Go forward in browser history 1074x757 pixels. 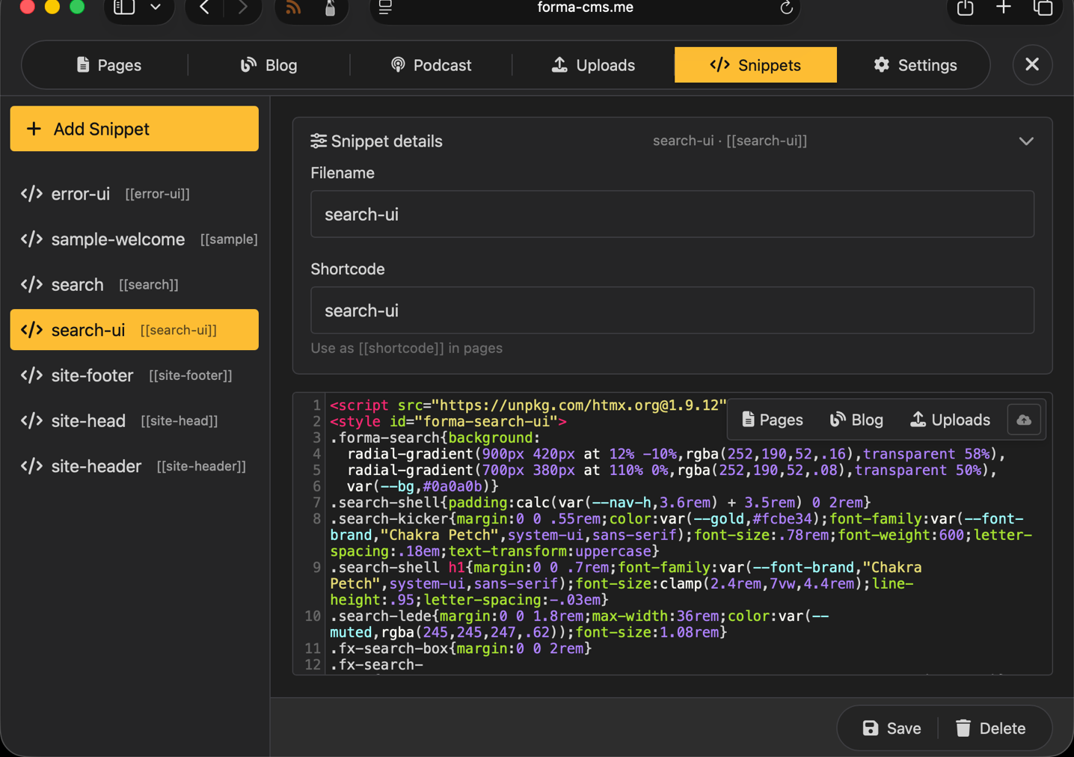point(242,7)
